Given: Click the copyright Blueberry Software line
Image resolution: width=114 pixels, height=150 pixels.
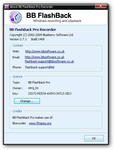Looking at the screenshot, I should click(x=42, y=35).
